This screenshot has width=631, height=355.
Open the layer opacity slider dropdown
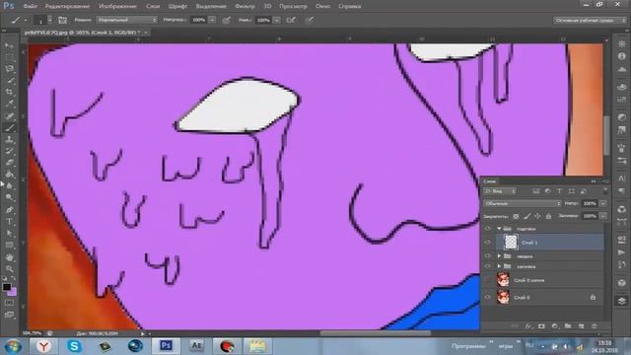pos(602,204)
